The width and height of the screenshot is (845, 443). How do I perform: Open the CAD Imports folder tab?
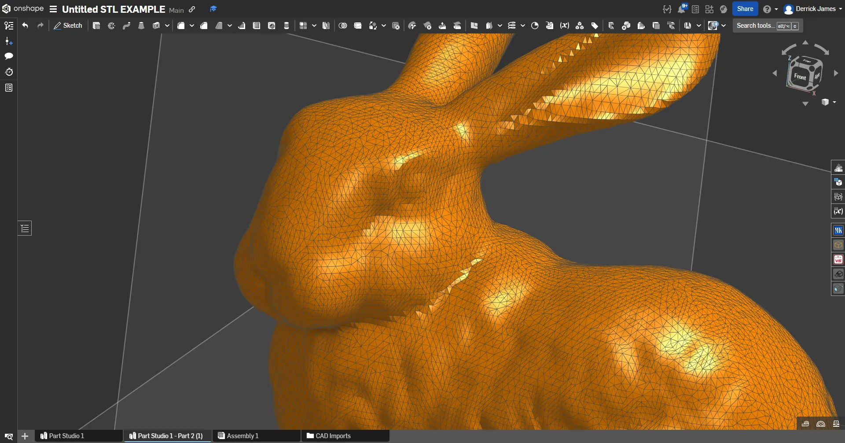(345, 436)
